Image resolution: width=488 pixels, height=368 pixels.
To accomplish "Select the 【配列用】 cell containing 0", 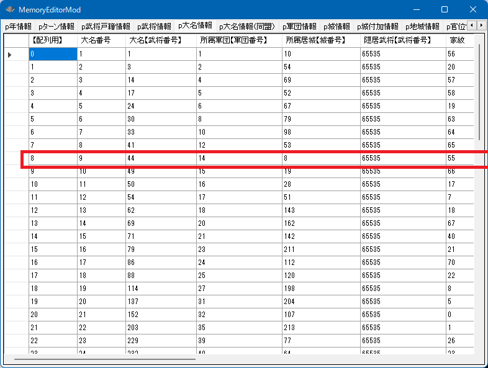I will click(53, 55).
